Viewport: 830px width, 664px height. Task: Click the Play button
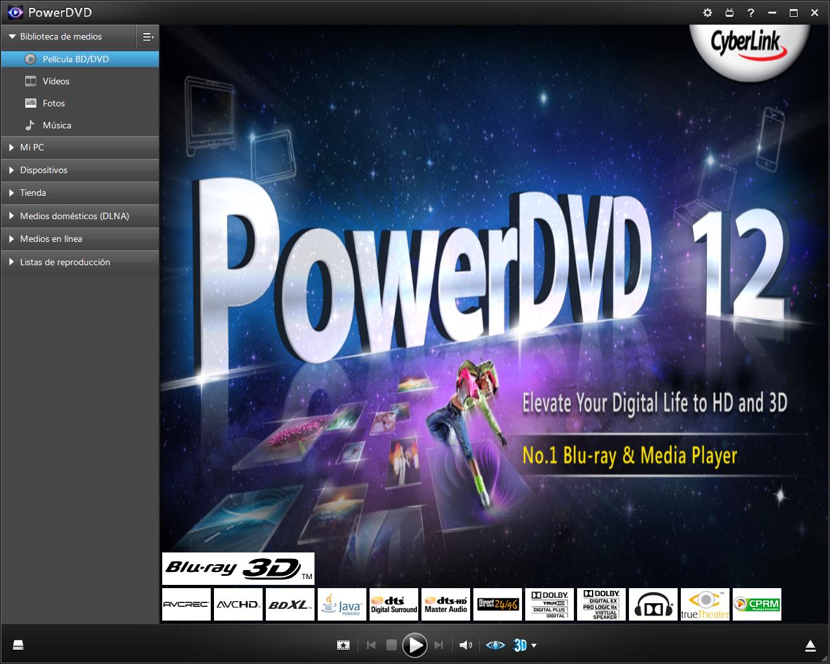point(414,645)
